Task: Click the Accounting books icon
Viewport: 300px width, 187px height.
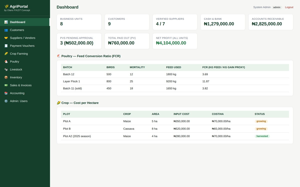Action: [6, 93]
